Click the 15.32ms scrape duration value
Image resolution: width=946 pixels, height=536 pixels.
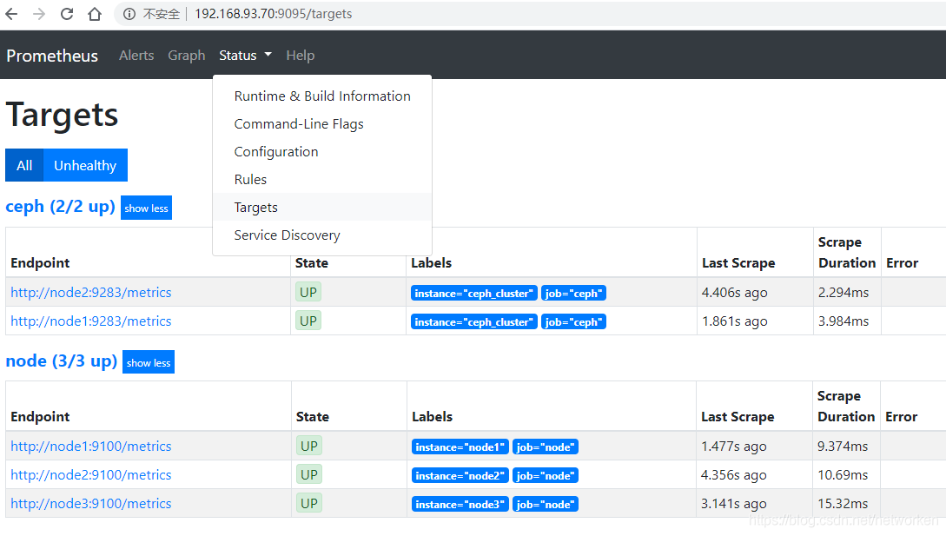tap(843, 503)
